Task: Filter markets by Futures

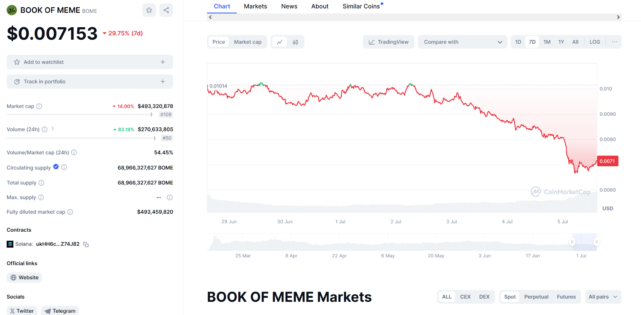Action: coord(566,297)
